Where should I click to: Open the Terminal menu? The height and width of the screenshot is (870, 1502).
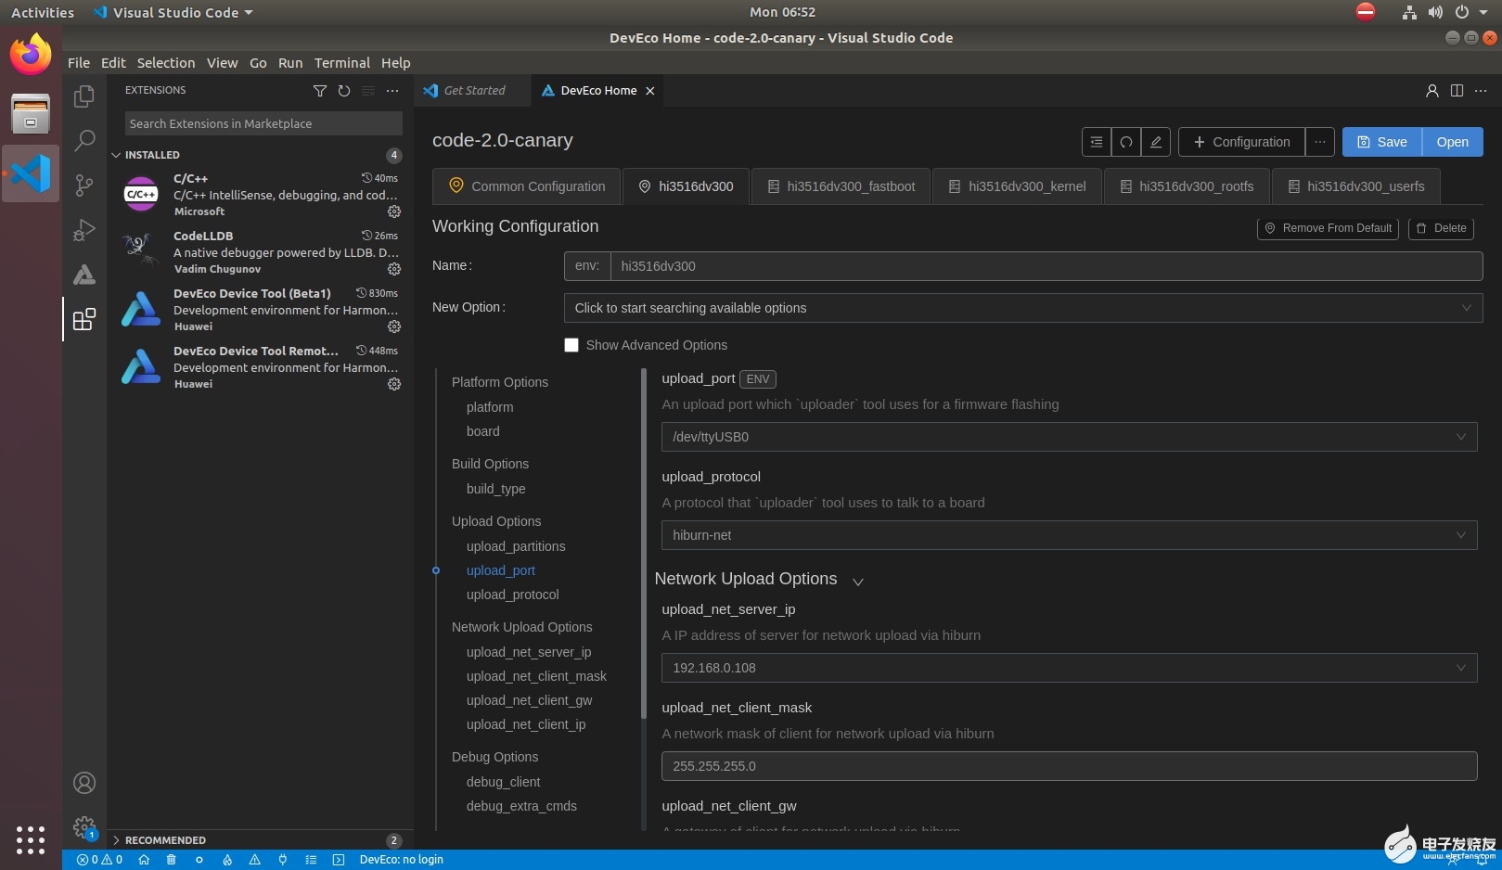342,63
